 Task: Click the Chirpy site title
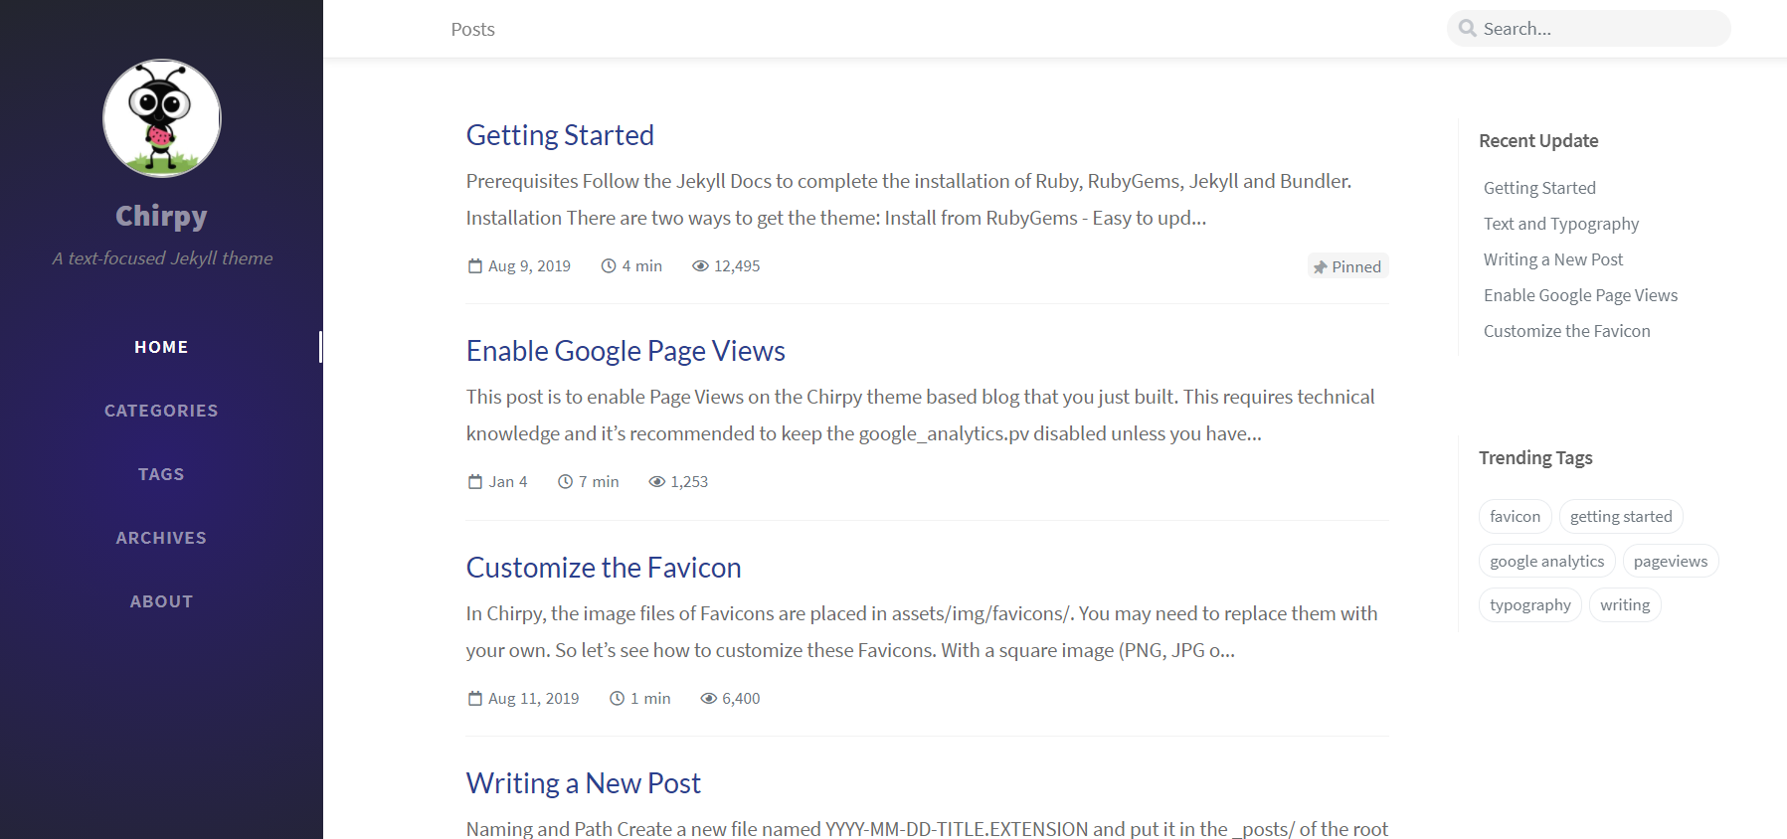[x=161, y=216]
